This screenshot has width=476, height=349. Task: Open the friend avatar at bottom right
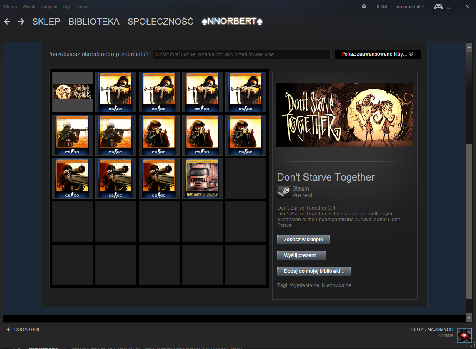464,335
